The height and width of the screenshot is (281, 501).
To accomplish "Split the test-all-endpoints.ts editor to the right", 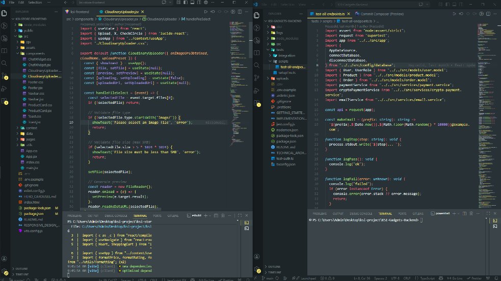I will click(488, 14).
